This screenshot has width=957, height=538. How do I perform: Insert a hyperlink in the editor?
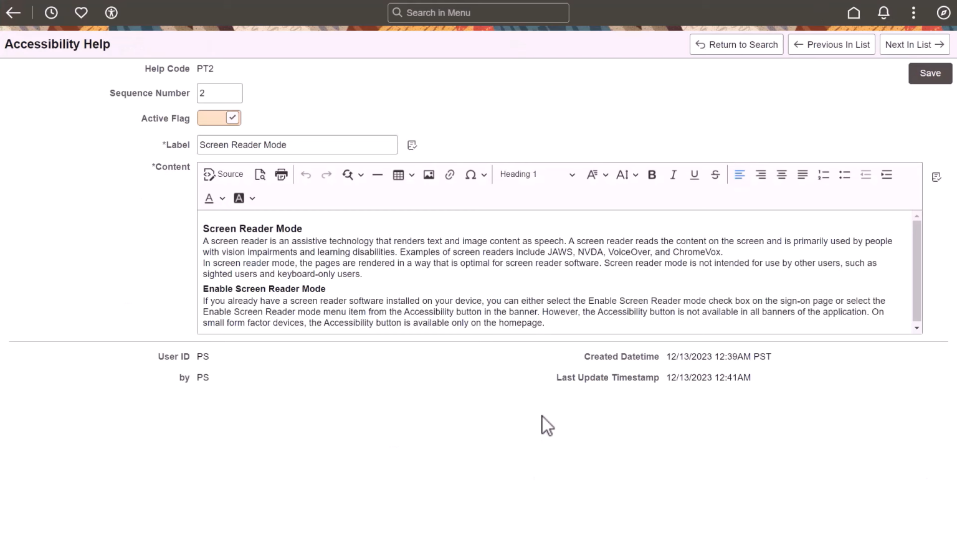450,174
